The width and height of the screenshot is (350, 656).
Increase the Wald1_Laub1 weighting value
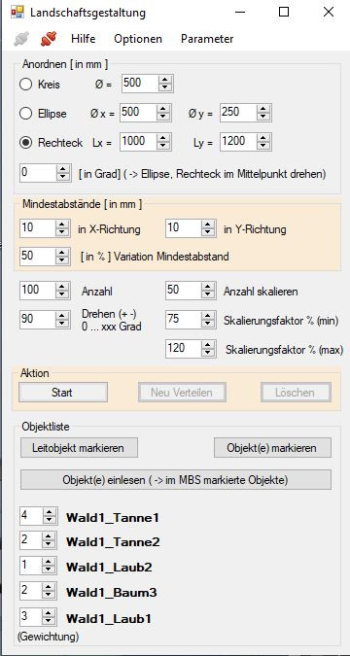50,614
